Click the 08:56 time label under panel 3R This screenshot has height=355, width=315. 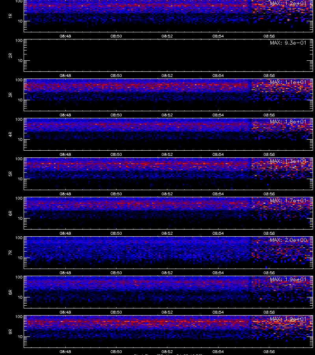pyautogui.click(x=269, y=115)
